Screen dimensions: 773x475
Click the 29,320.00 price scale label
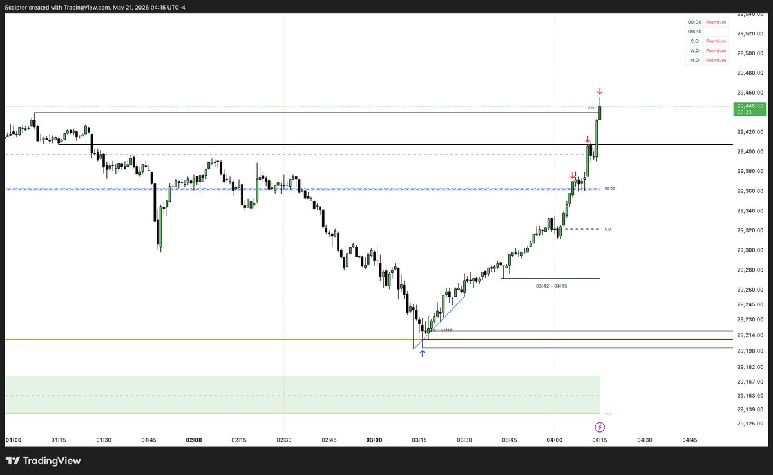[x=750, y=230]
